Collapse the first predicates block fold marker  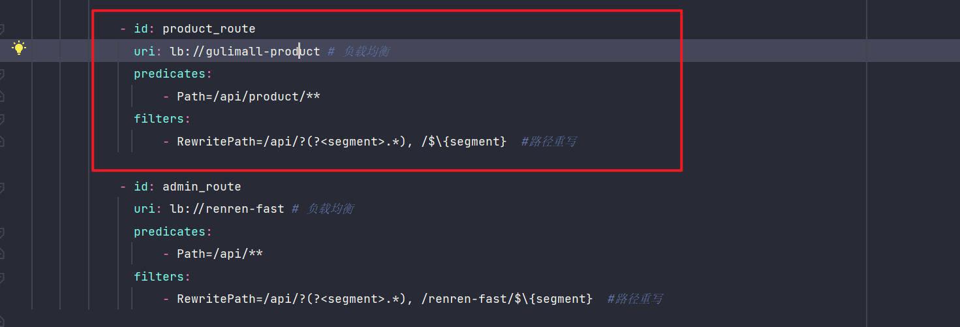(x=1, y=74)
